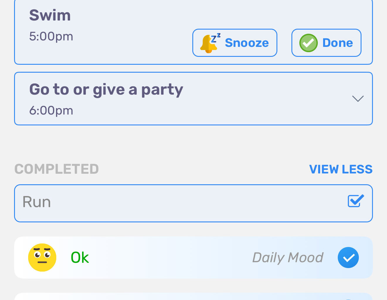Viewport: 387px width, 300px height.
Task: Click the COMPLETED section header
Action: pyautogui.click(x=57, y=169)
